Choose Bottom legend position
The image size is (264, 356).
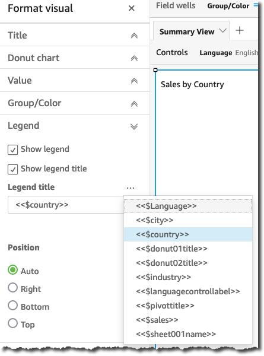12,306
